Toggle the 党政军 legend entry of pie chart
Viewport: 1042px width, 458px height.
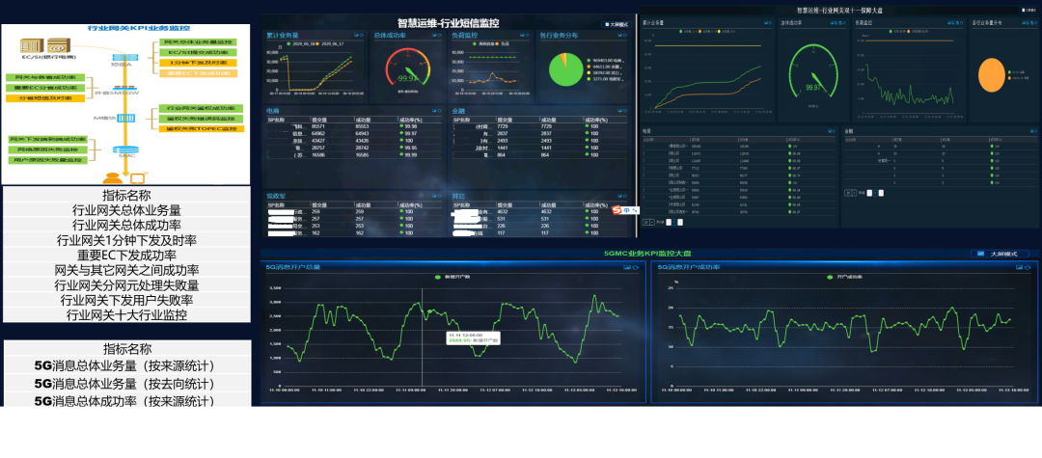click(606, 79)
